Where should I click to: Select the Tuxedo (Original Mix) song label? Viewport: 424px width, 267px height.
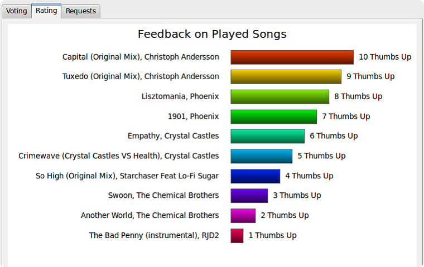[x=141, y=76]
